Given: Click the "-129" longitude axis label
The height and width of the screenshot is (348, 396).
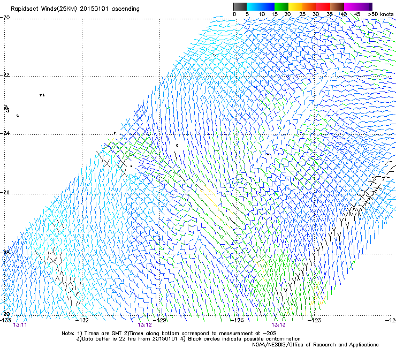Looking at the screenshot, I should (160, 320).
